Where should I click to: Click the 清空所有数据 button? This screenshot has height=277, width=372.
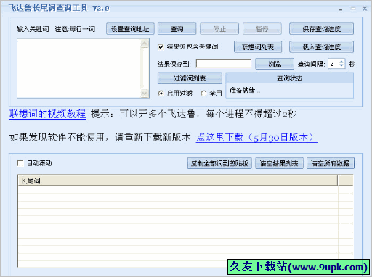tap(330, 163)
